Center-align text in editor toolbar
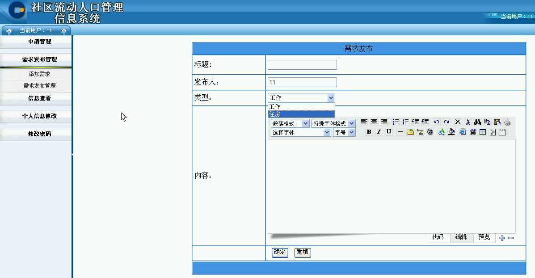This screenshot has width=535, height=278. [x=374, y=122]
